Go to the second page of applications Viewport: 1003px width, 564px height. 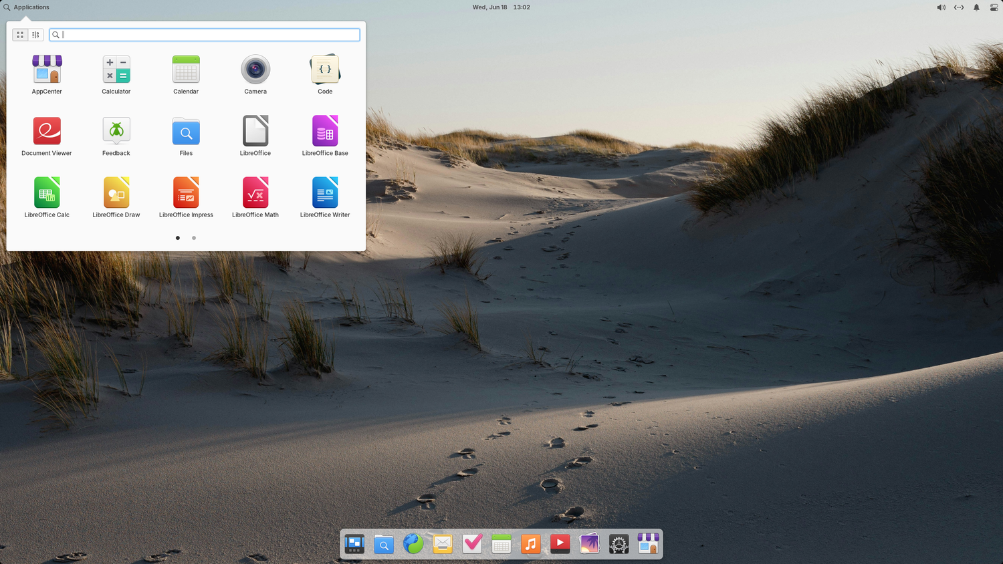194,238
